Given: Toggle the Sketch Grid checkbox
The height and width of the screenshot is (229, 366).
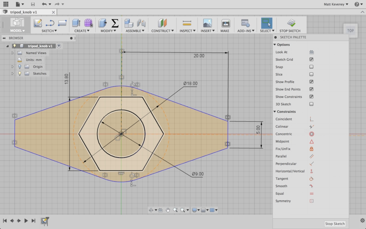Looking at the screenshot, I should (311, 60).
